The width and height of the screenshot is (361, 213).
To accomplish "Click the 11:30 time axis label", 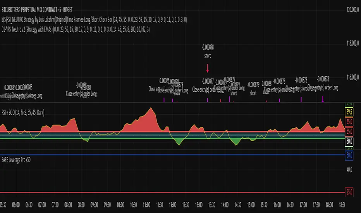I will (160, 204).
